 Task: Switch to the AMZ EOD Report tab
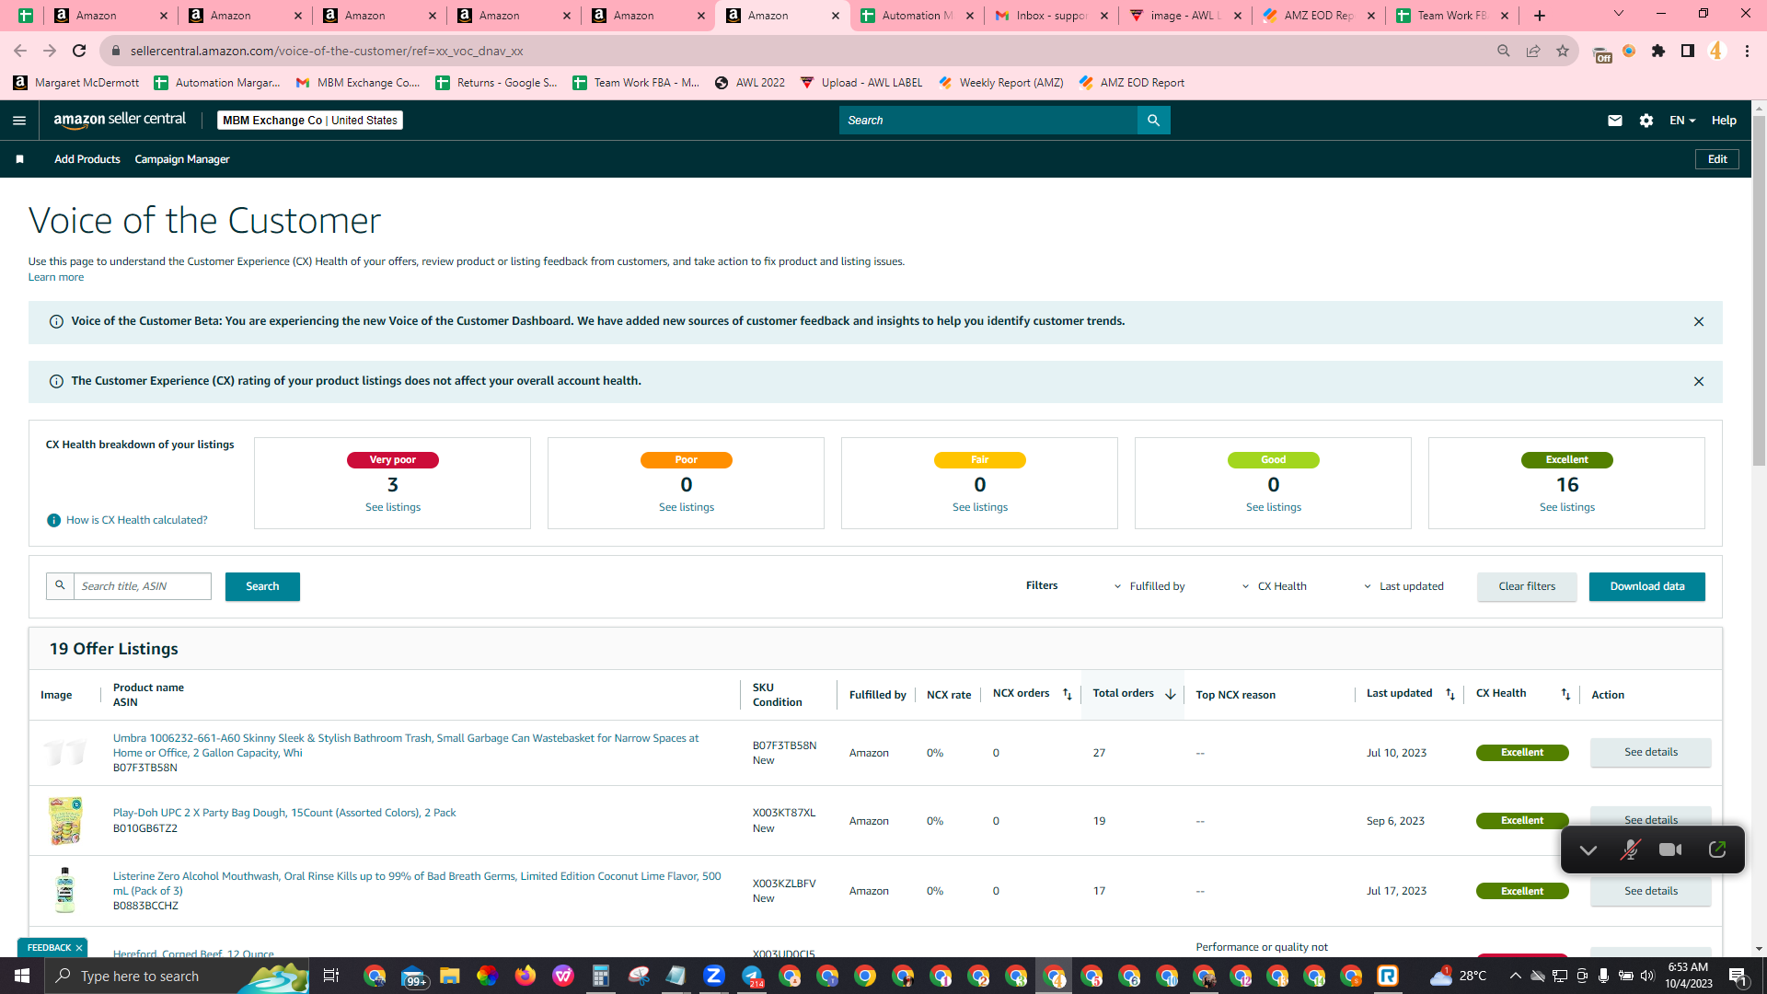click(x=1319, y=16)
